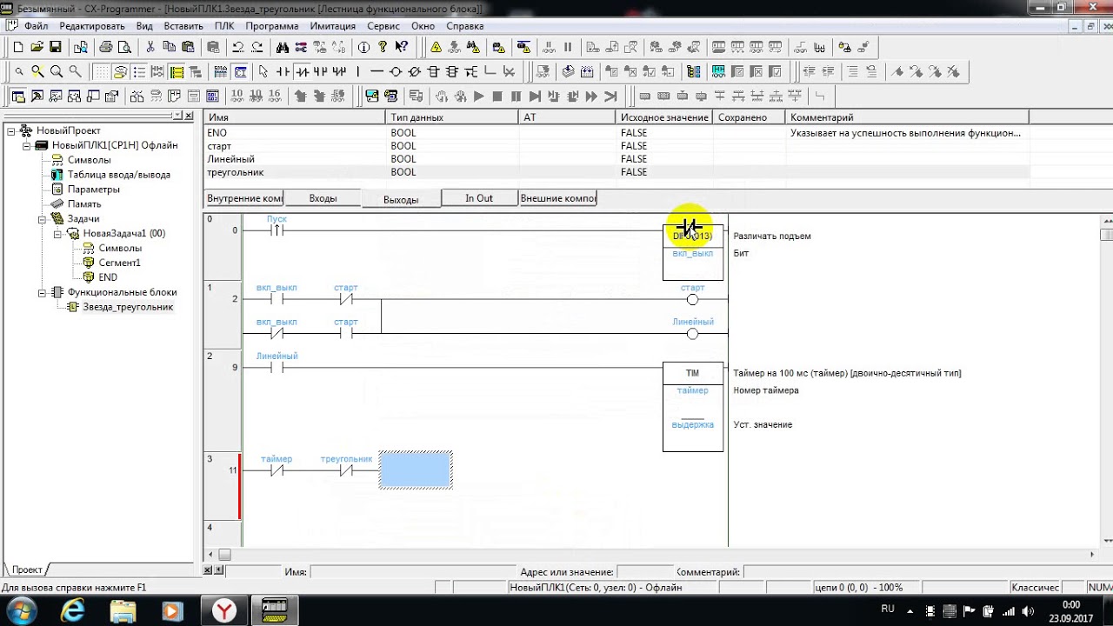This screenshot has height=626, width=1113.
Task: Select the horizontal line ladder tool
Action: point(377,71)
